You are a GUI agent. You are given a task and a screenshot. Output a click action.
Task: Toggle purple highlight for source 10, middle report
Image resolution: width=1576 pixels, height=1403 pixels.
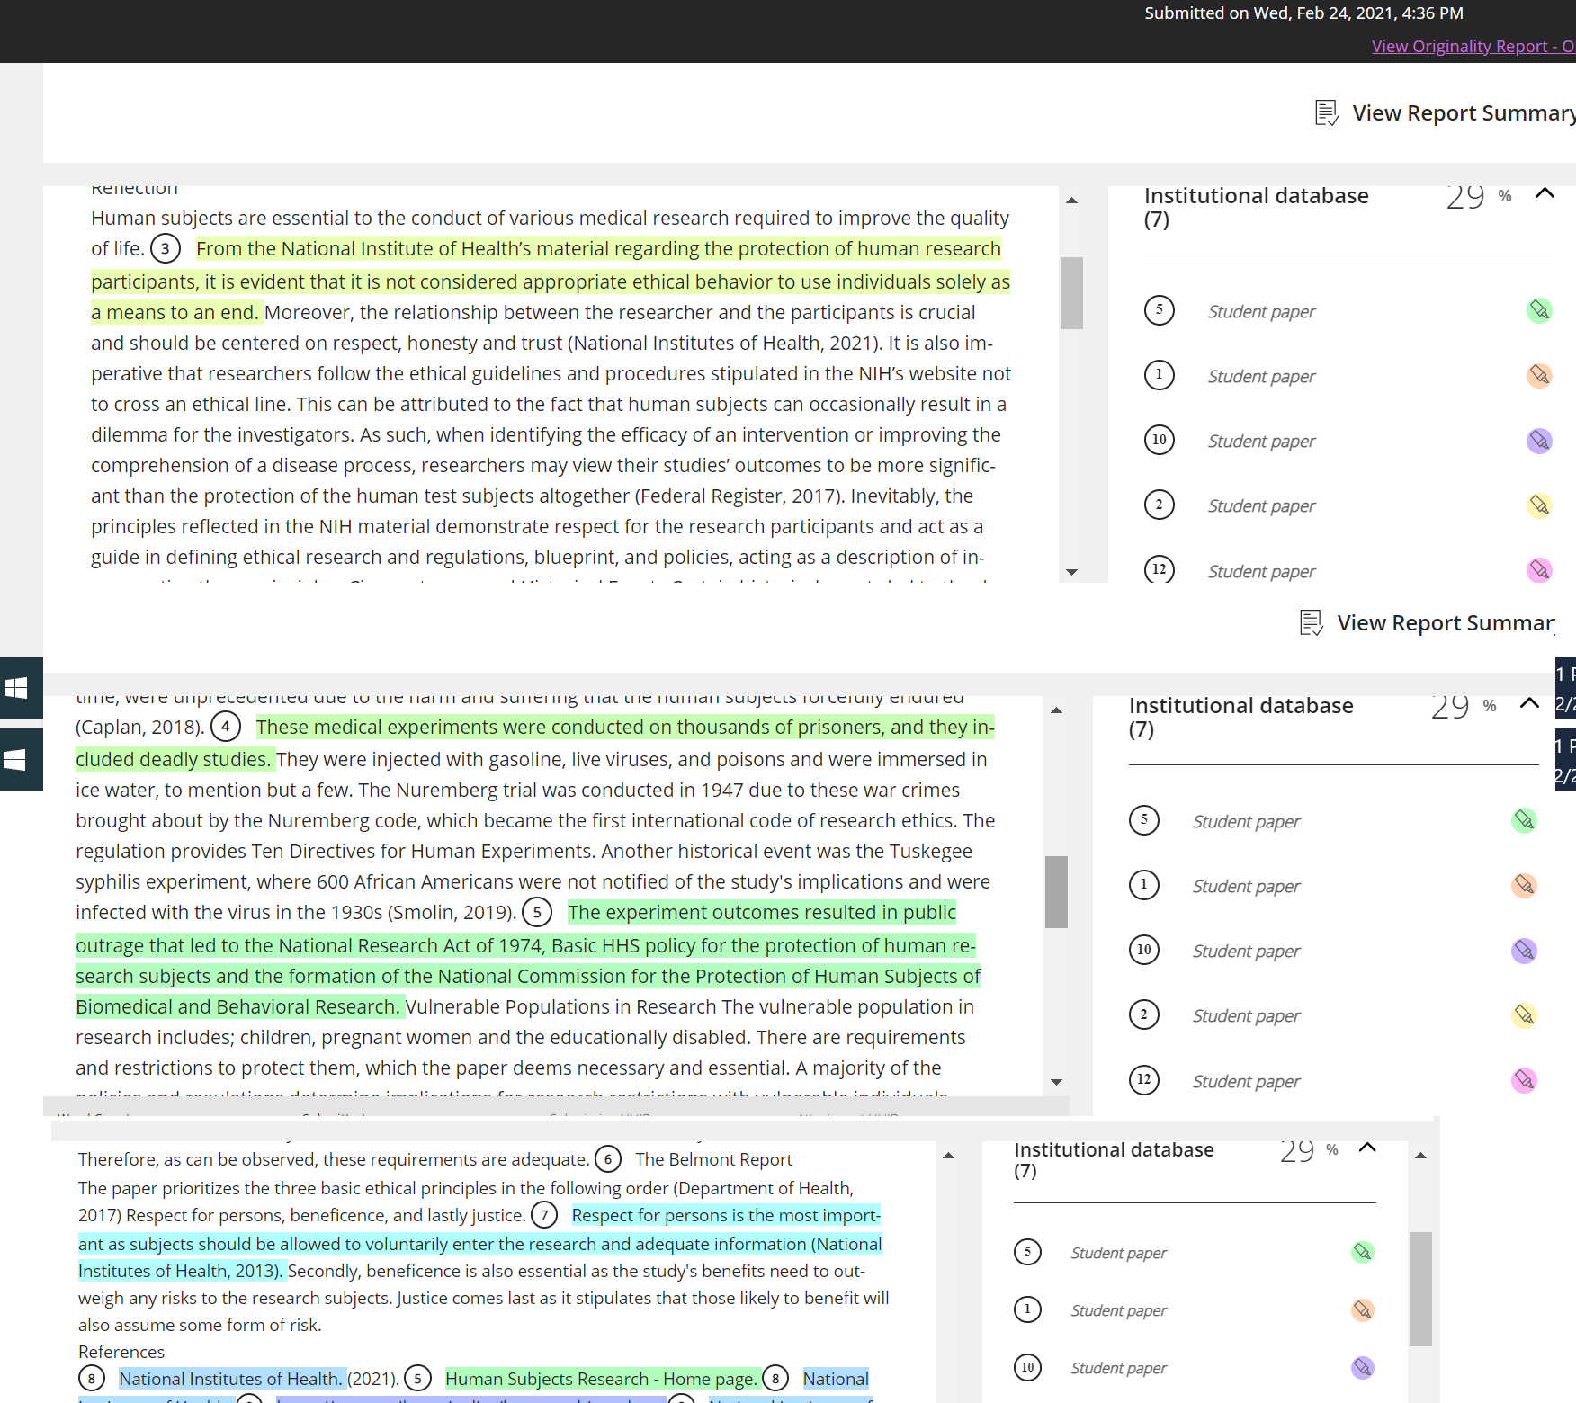(x=1524, y=951)
